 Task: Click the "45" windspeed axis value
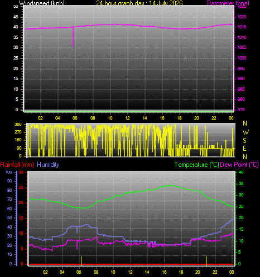(16, 17)
